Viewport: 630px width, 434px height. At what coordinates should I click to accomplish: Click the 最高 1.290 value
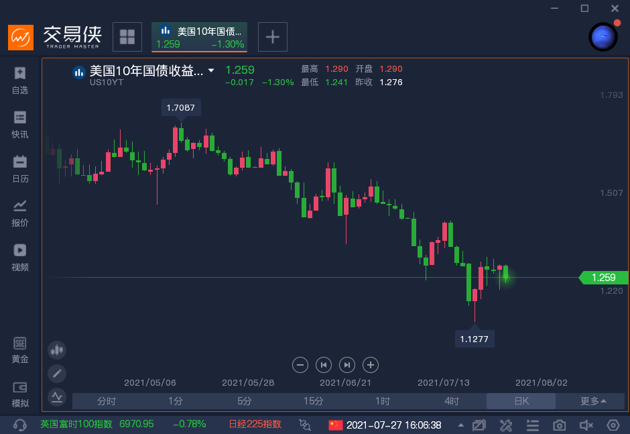pos(336,69)
